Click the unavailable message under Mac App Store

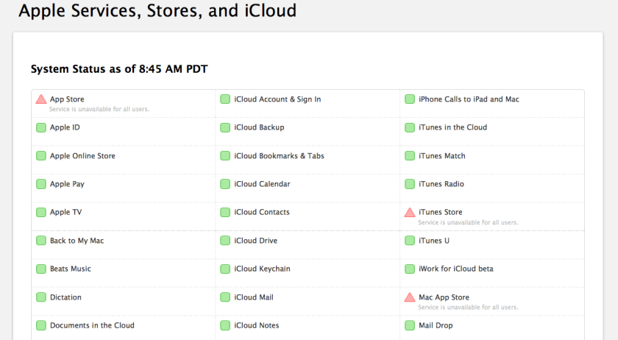468,308
